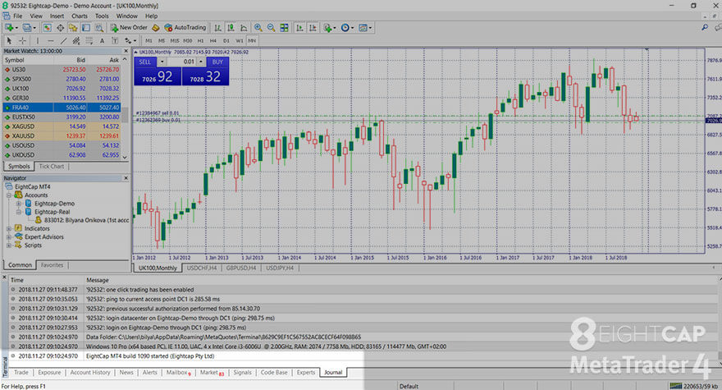Select FRA40 row in Market Watch
The image size is (722, 390).
coord(62,108)
